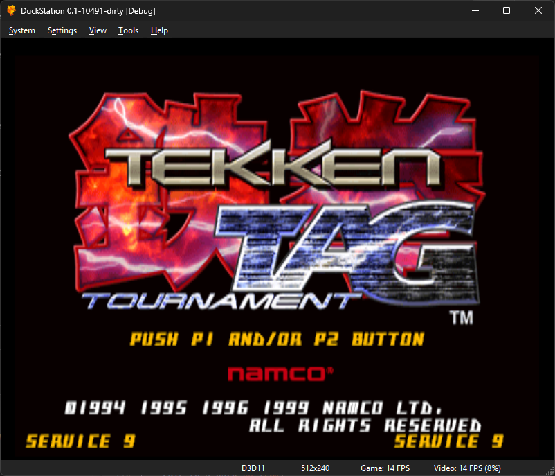555x476 pixels.
Task: Open the Settings menu
Action: (62, 30)
